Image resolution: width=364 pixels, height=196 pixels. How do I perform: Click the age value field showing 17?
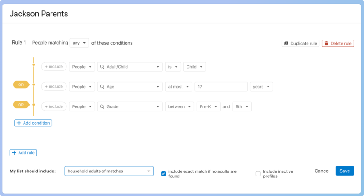click(221, 86)
